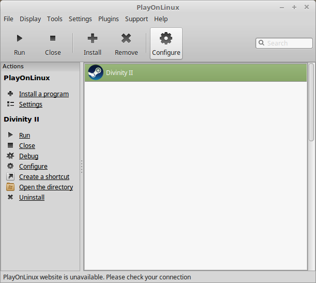Screen dimensions: 316x283
Task: Click the sidebar splitter handle dots
Action: (82, 167)
